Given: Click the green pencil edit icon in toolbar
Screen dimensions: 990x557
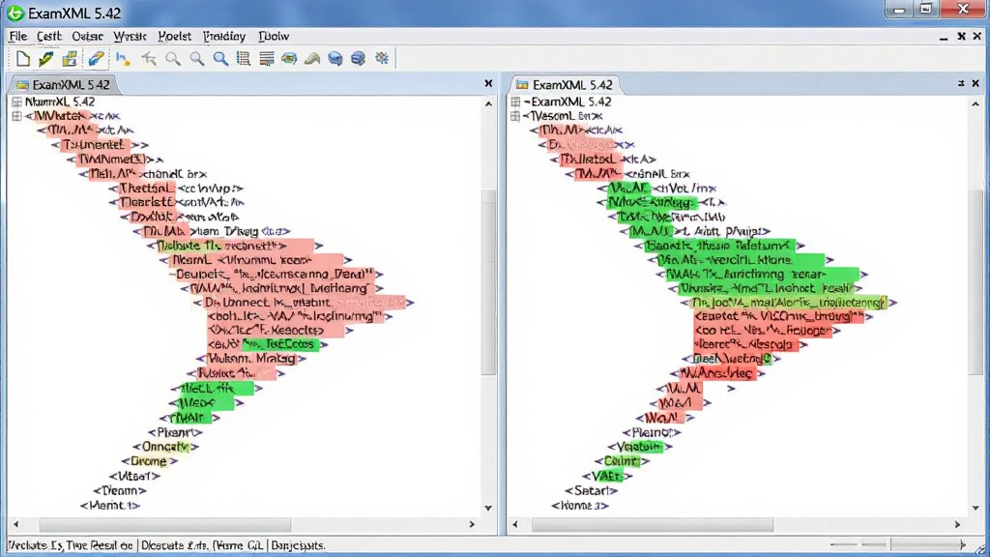Looking at the screenshot, I should point(46,59).
